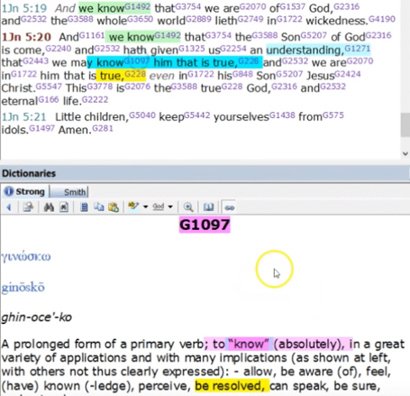Open the binoculars search tool
Viewport: 410px width, 396px height.
click(x=49, y=207)
